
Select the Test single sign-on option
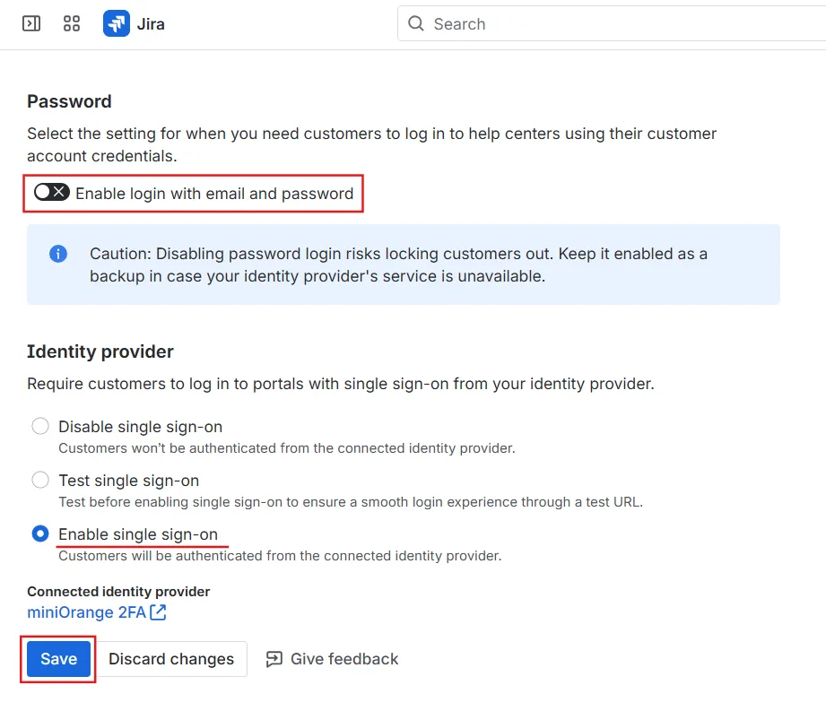[39, 480]
